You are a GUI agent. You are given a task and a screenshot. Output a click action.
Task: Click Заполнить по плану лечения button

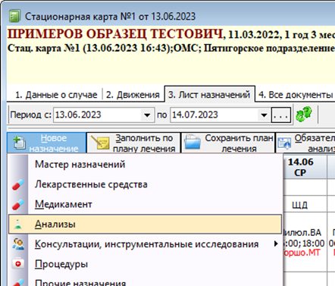(x=133, y=143)
